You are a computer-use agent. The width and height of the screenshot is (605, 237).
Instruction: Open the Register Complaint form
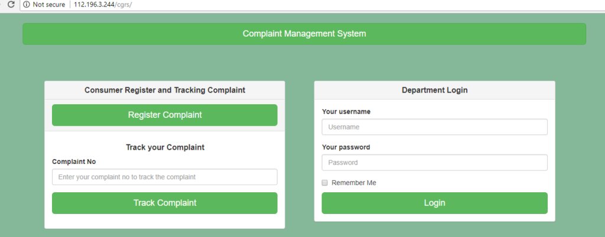165,115
